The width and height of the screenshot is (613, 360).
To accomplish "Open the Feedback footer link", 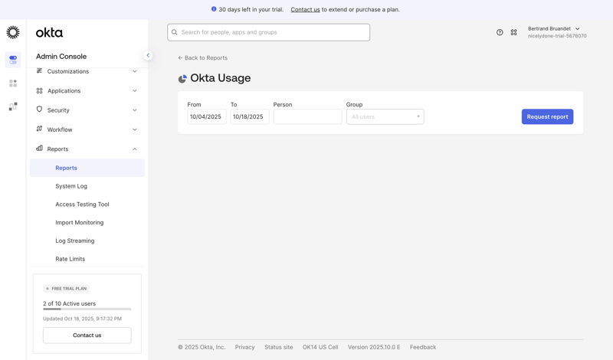I will pos(423,347).
